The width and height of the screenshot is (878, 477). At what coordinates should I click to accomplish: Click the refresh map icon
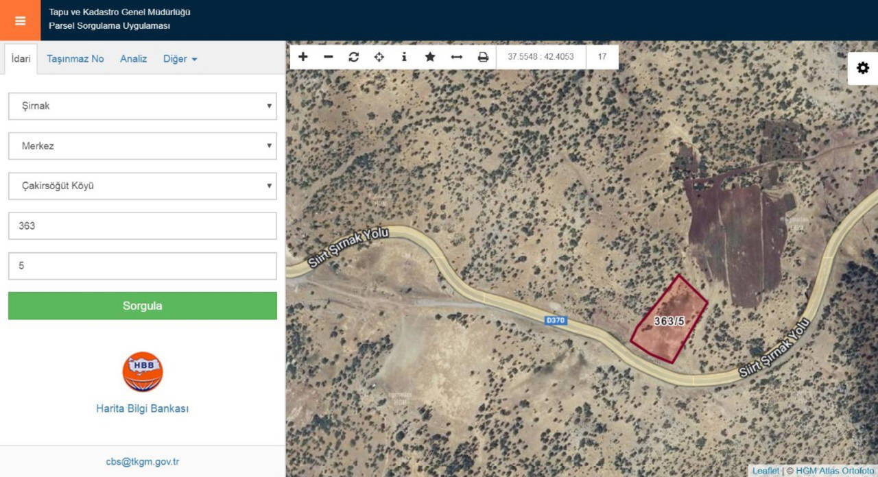[x=353, y=57]
